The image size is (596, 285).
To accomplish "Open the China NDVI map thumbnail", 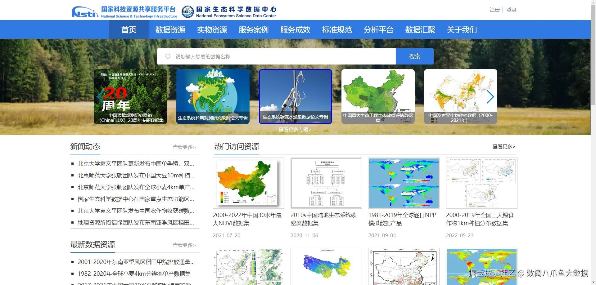I will [249, 183].
